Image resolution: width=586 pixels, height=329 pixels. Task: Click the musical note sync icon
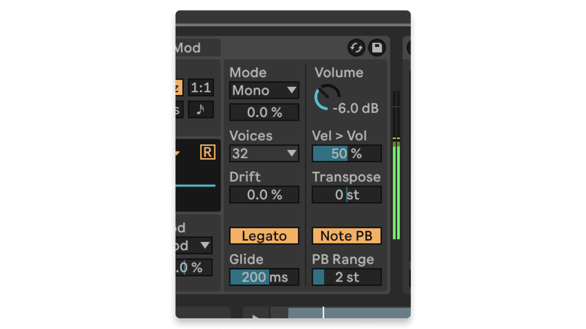[x=201, y=109]
